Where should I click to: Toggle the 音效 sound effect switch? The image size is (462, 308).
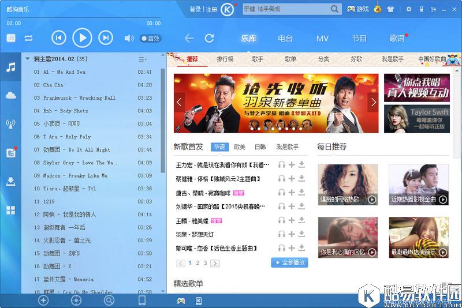(151, 38)
